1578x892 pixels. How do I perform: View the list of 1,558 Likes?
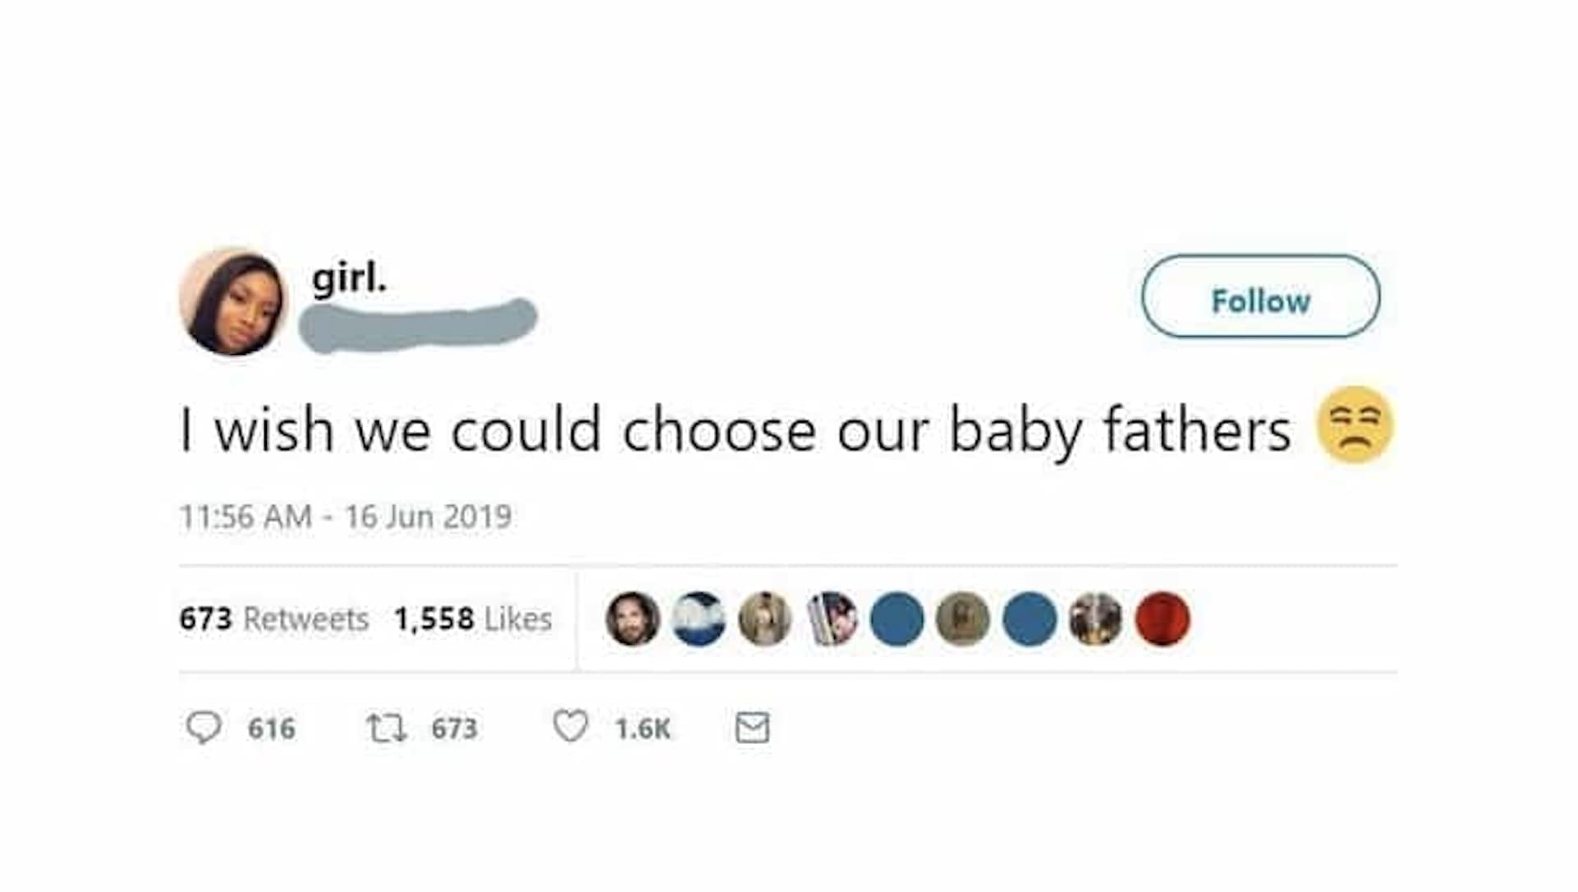tap(472, 618)
